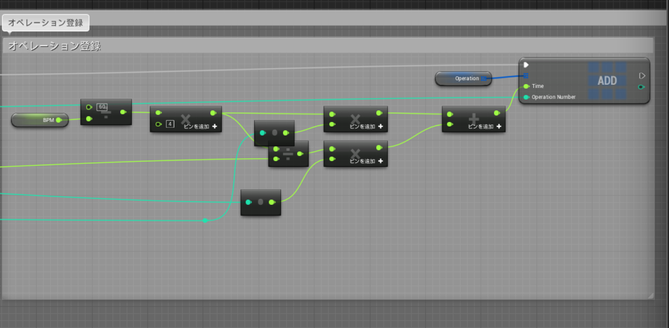669x328 pixels.
Task: Click output pin of the 4 multiply node
Action: coord(213,113)
